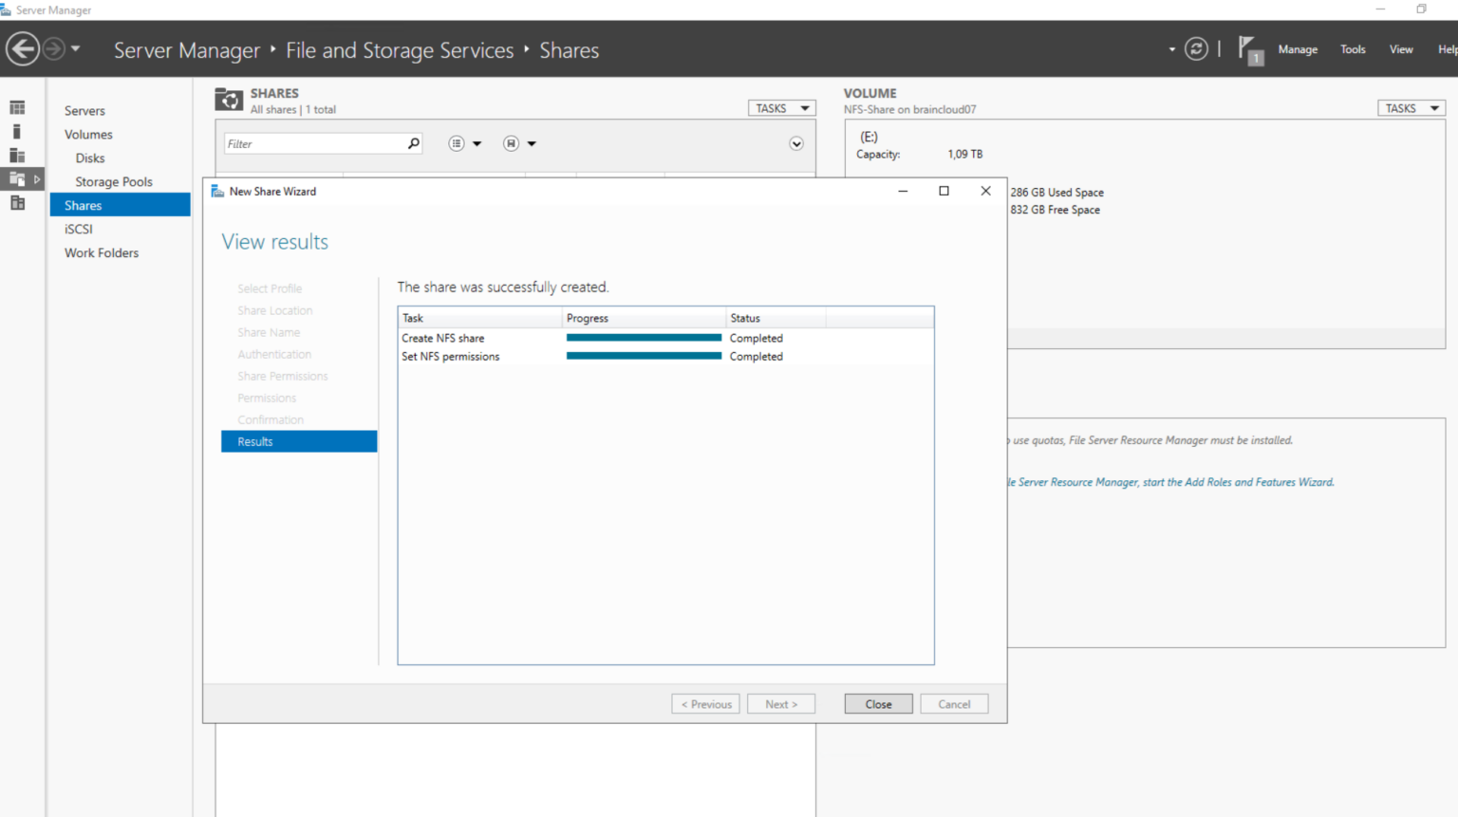Open the View menu
The width and height of the screenshot is (1458, 817).
pos(1401,49)
